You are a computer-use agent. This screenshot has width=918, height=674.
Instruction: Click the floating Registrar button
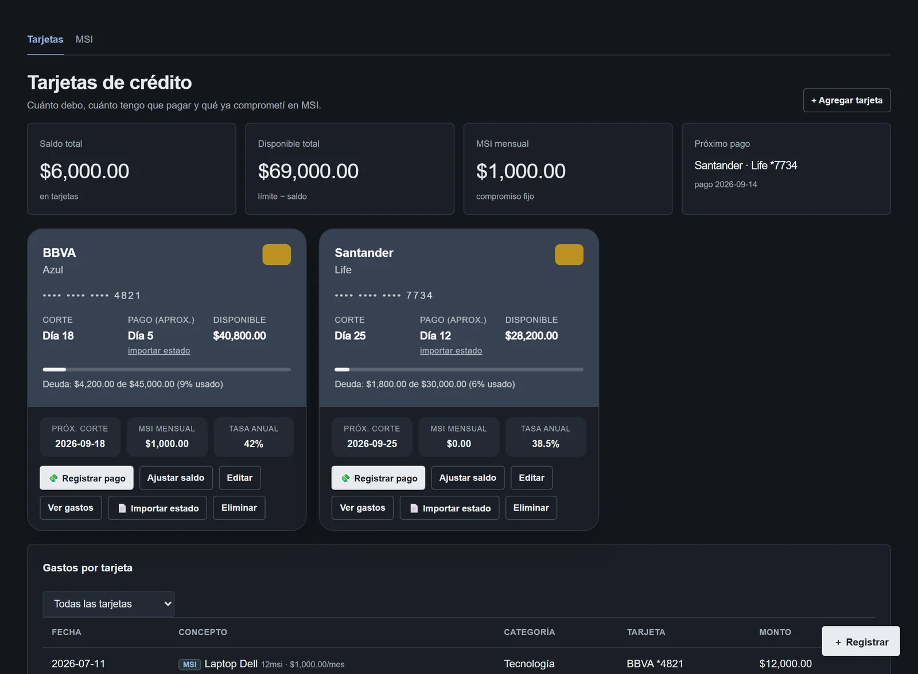pyautogui.click(x=861, y=641)
